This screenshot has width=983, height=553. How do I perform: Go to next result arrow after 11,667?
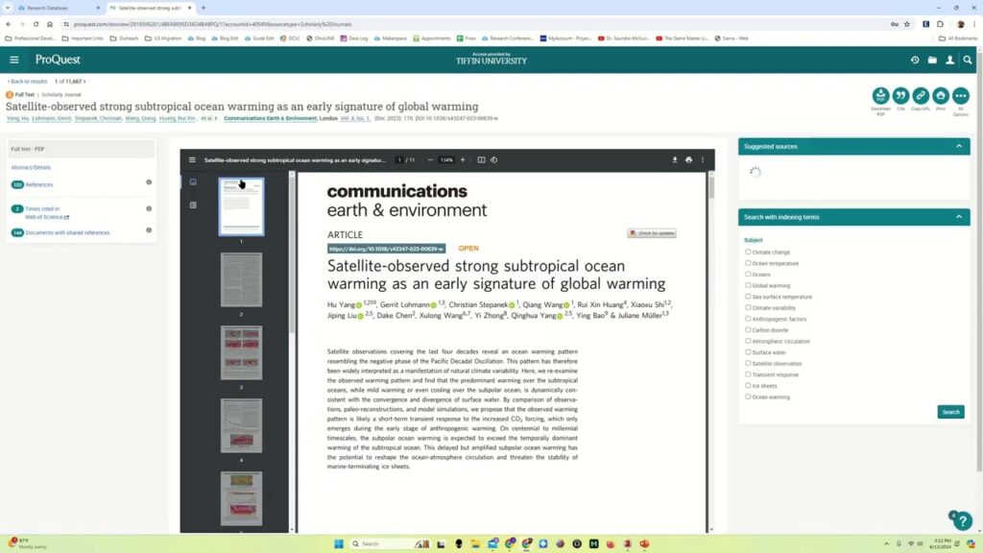[x=84, y=82]
